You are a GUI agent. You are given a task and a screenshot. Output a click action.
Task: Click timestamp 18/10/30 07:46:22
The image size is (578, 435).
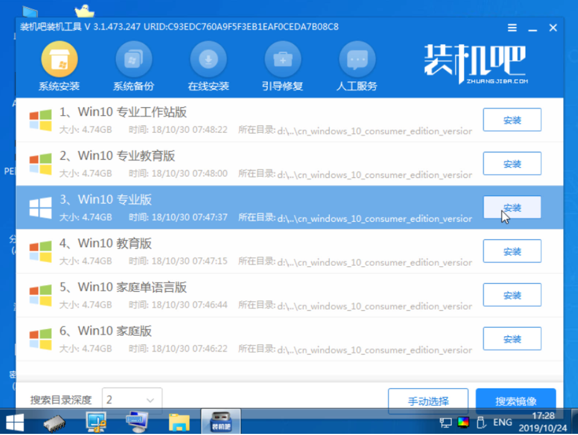189,349
